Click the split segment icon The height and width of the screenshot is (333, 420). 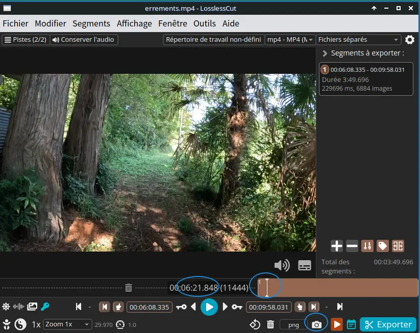[x=398, y=246]
